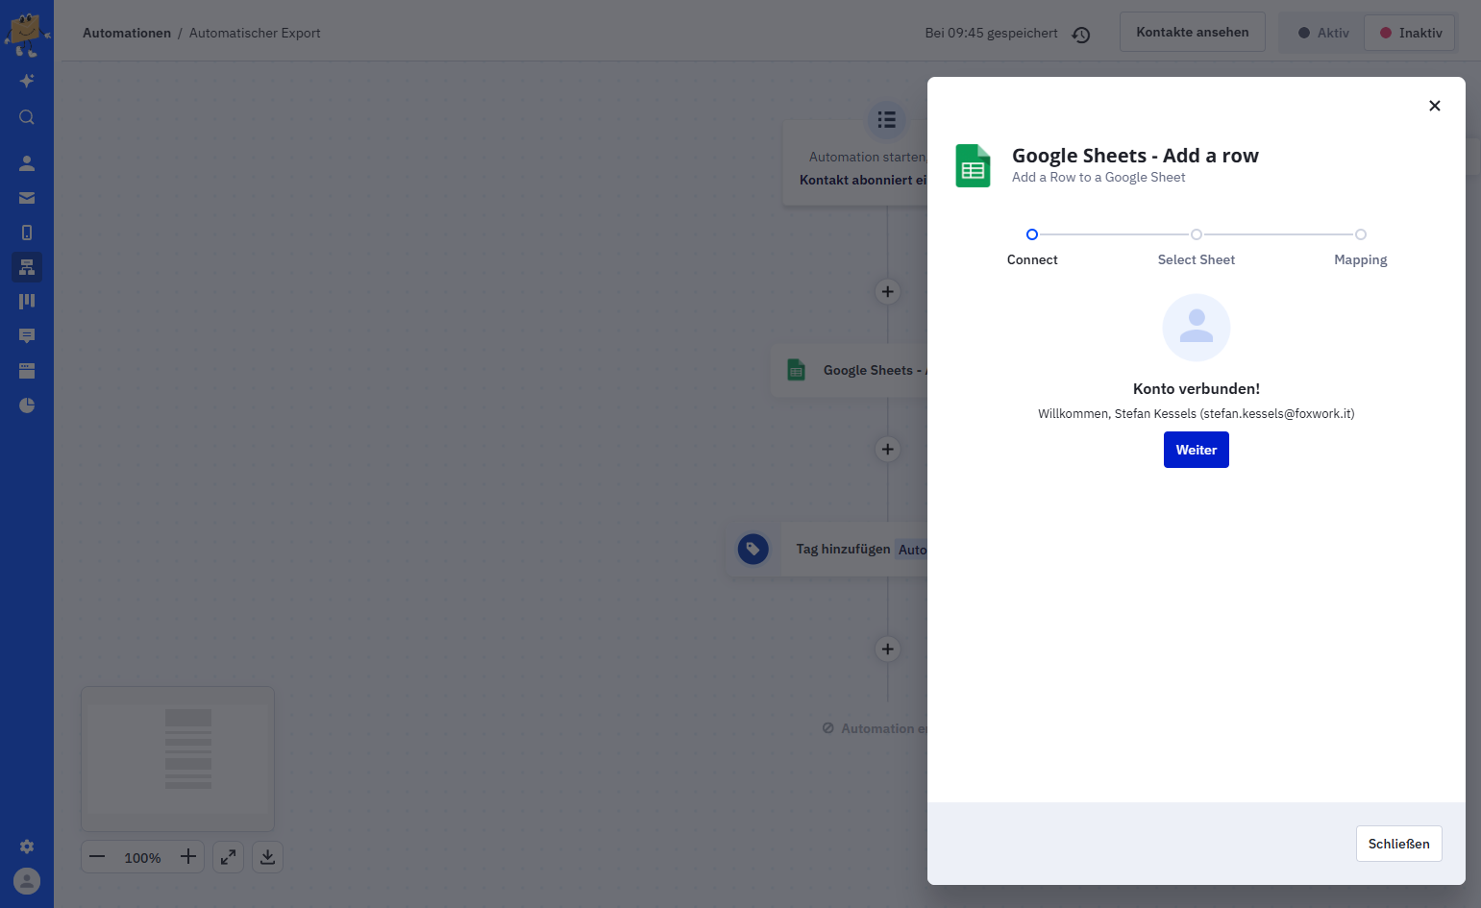Click the Weiter button
This screenshot has width=1481, height=908.
pos(1197,450)
